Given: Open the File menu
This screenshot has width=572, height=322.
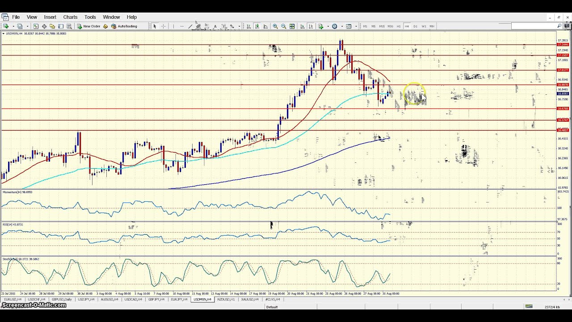Looking at the screenshot, I should point(16,17).
